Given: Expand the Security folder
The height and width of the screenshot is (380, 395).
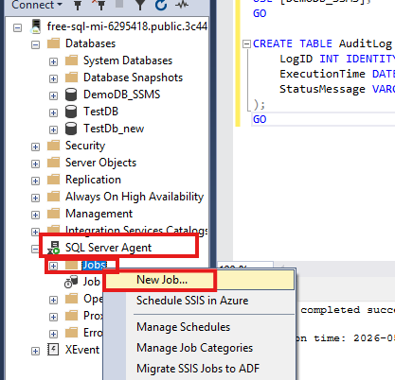Looking at the screenshot, I should 35,147.
